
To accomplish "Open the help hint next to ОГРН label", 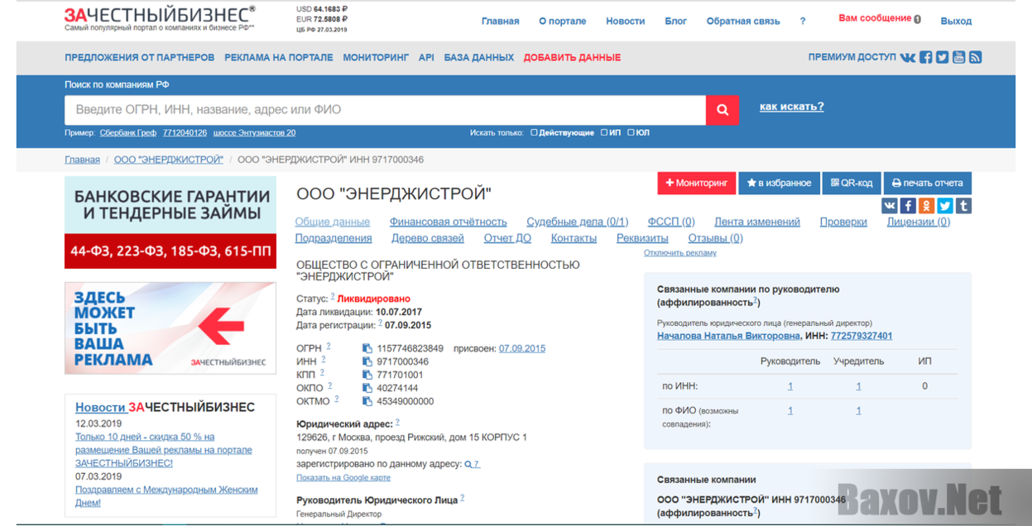I will (329, 347).
